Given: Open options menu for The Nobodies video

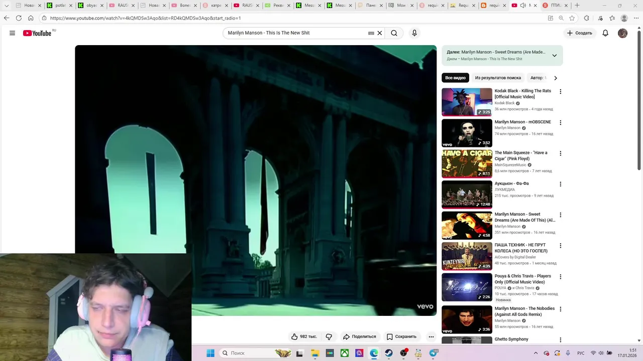Looking at the screenshot, I should point(561,309).
